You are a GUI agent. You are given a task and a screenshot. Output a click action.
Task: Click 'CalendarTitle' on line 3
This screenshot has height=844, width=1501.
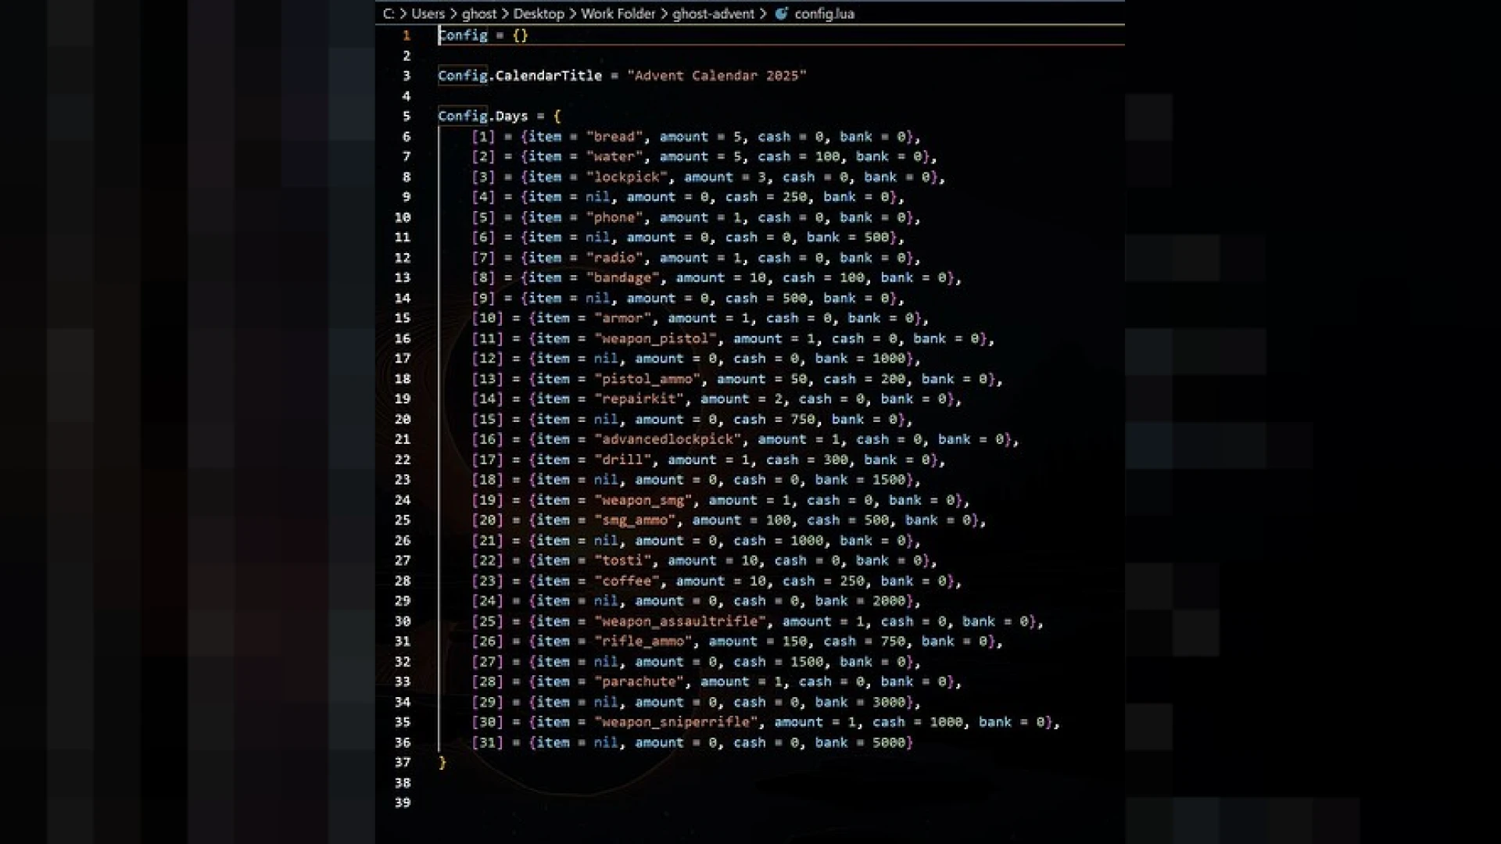coord(548,76)
